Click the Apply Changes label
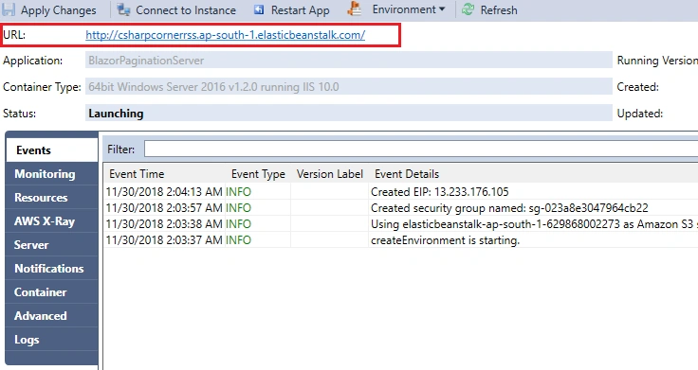Viewport: 698px width, 370px height. click(x=58, y=10)
